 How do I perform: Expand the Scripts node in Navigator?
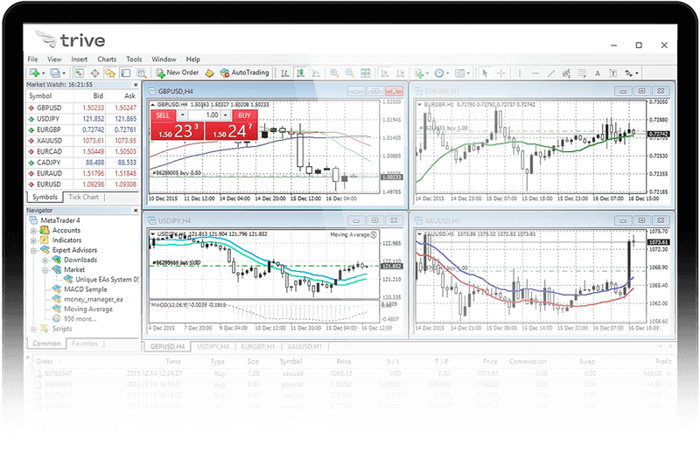pos(33,330)
